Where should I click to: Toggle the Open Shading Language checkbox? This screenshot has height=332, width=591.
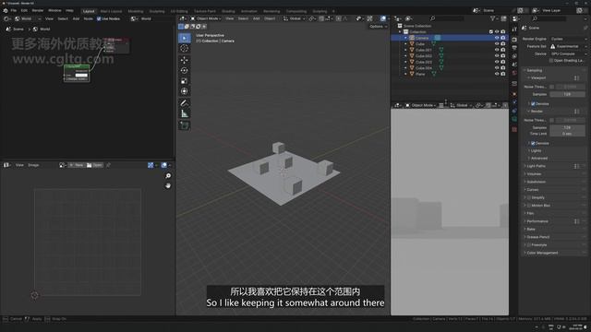pyautogui.click(x=551, y=61)
